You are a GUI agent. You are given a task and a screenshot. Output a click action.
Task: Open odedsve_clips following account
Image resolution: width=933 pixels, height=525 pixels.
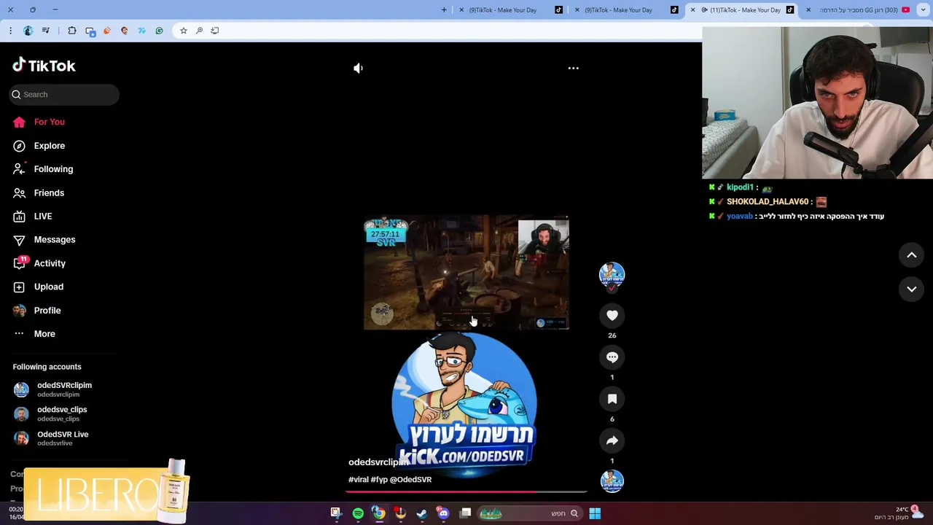point(50,414)
